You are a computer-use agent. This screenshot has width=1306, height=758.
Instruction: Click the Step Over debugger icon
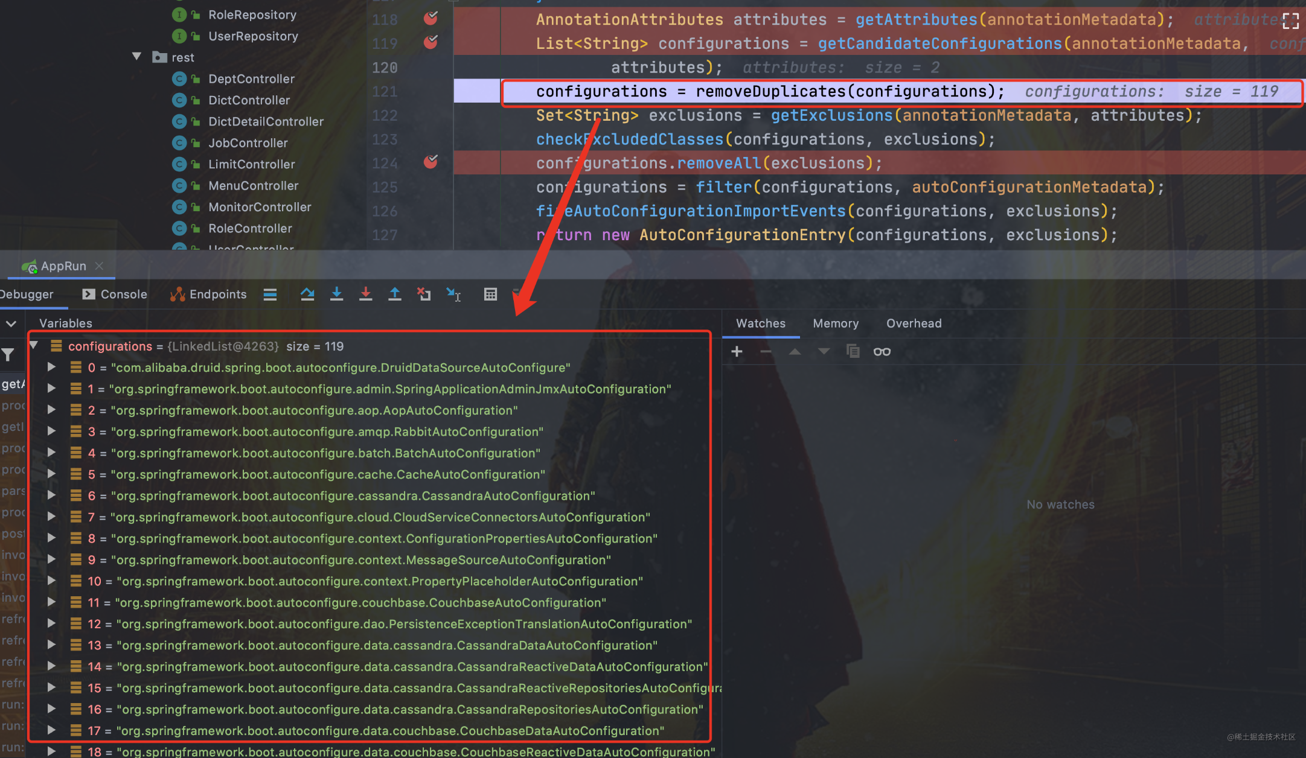(307, 294)
